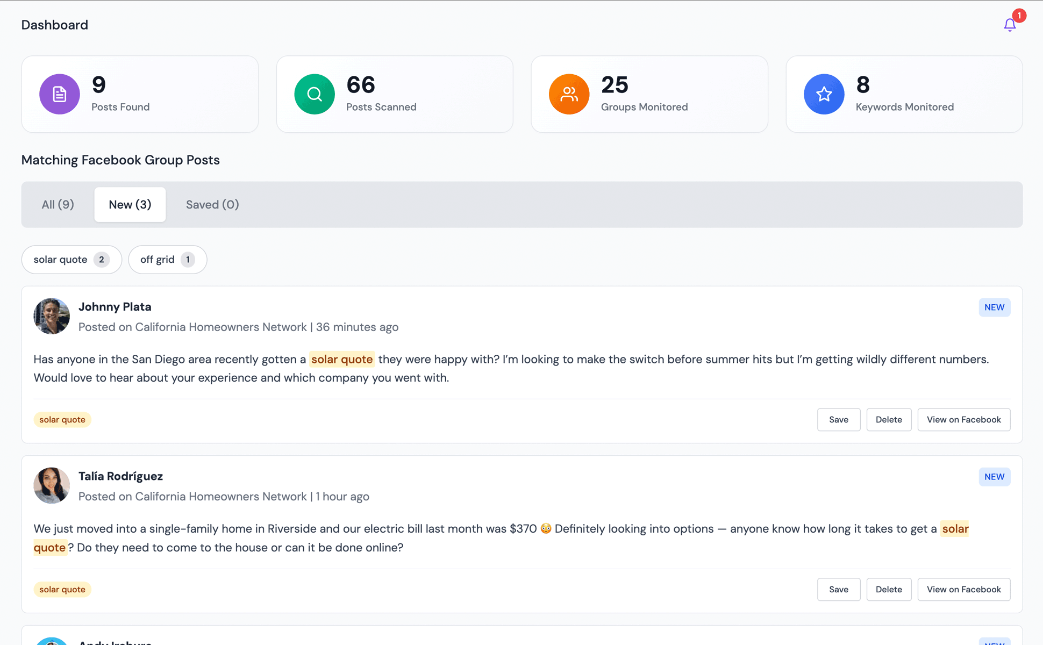The height and width of the screenshot is (645, 1043).
Task: Save Talía Rodríguez's post
Action: (x=839, y=590)
